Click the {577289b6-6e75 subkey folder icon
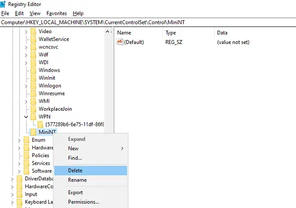 pyautogui.click(x=40, y=125)
